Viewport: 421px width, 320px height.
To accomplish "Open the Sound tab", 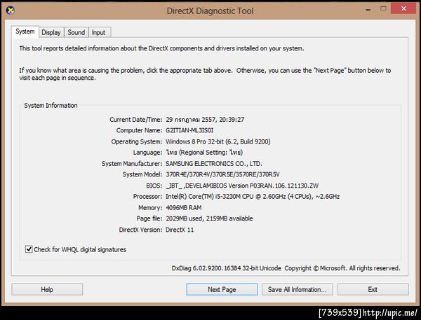I will coord(76,32).
